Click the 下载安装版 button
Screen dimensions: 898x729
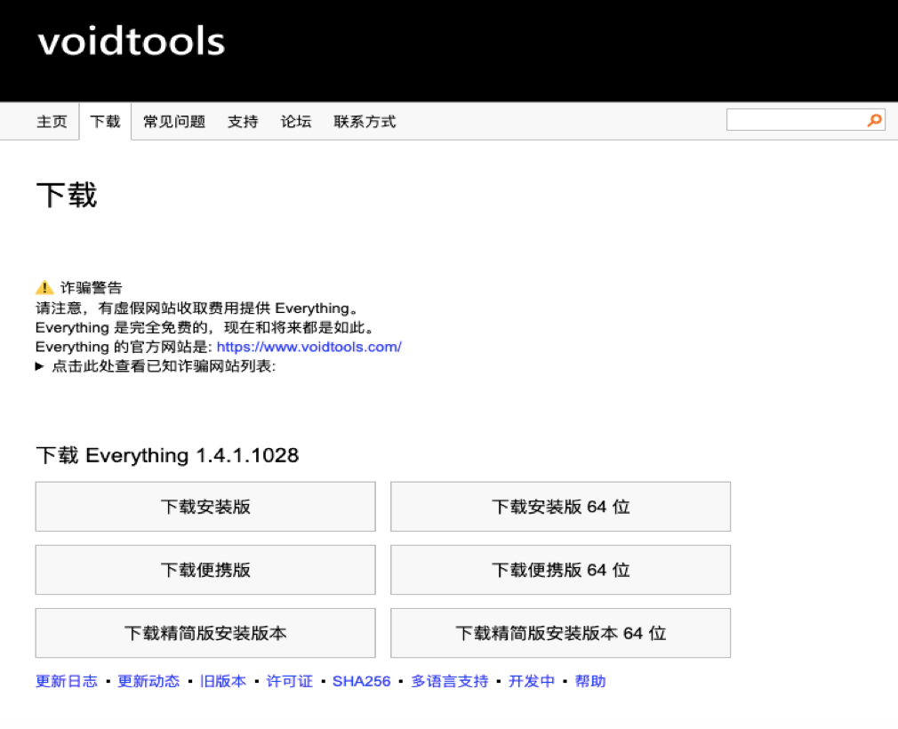(x=205, y=507)
